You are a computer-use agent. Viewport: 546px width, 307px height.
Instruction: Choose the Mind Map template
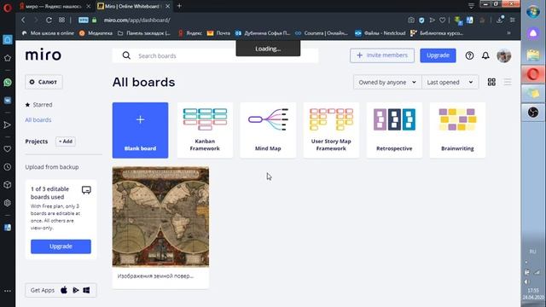click(268, 130)
